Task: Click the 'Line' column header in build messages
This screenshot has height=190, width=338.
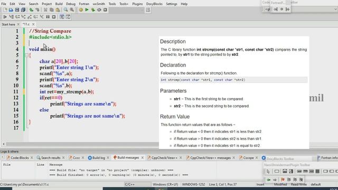Action: [x=41, y=165]
